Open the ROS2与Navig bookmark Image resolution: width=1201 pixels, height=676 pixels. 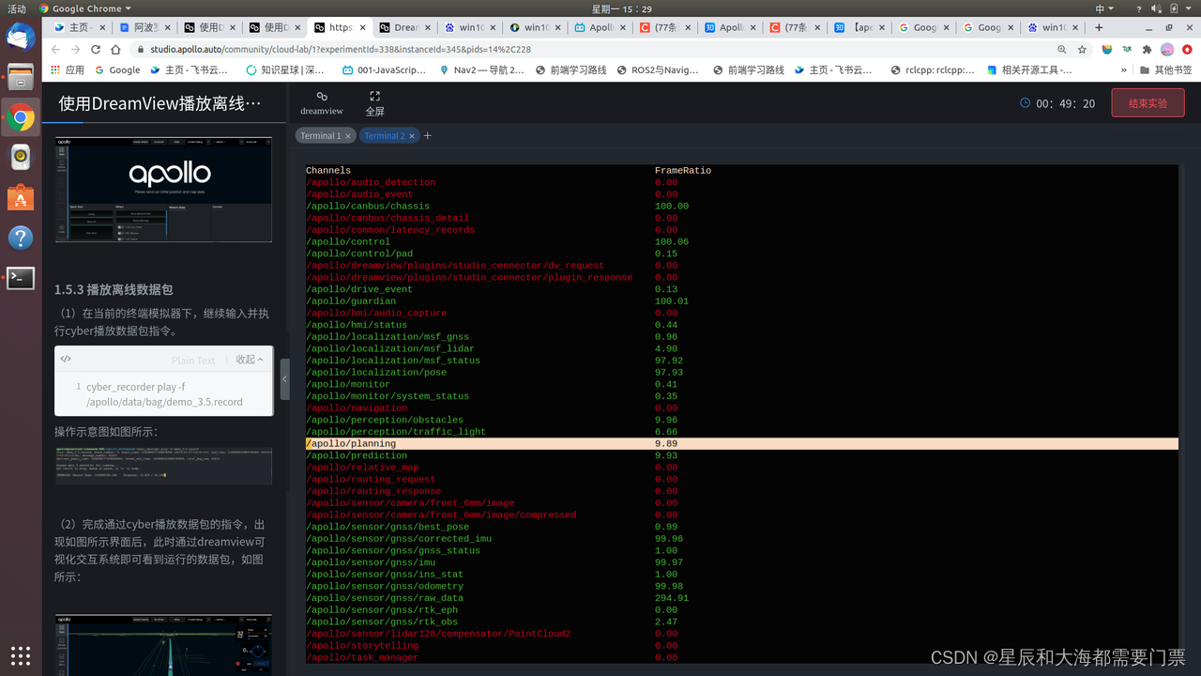[658, 69]
